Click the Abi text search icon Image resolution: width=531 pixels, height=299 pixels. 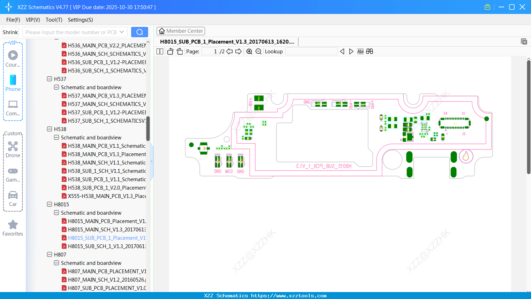(x=360, y=51)
